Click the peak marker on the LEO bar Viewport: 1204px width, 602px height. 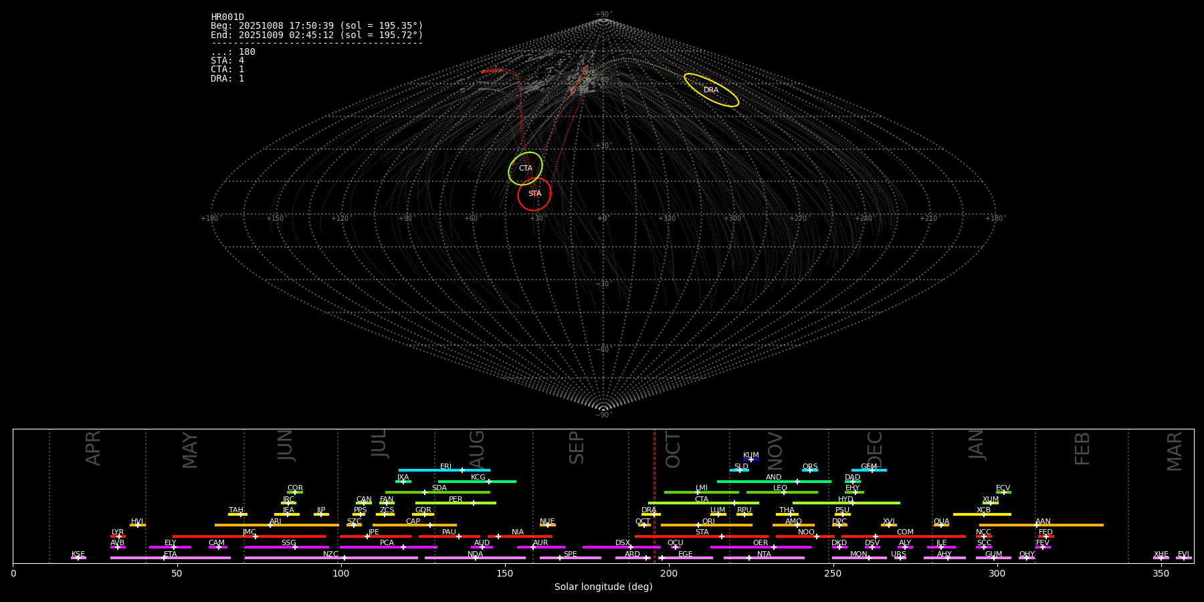point(784,492)
